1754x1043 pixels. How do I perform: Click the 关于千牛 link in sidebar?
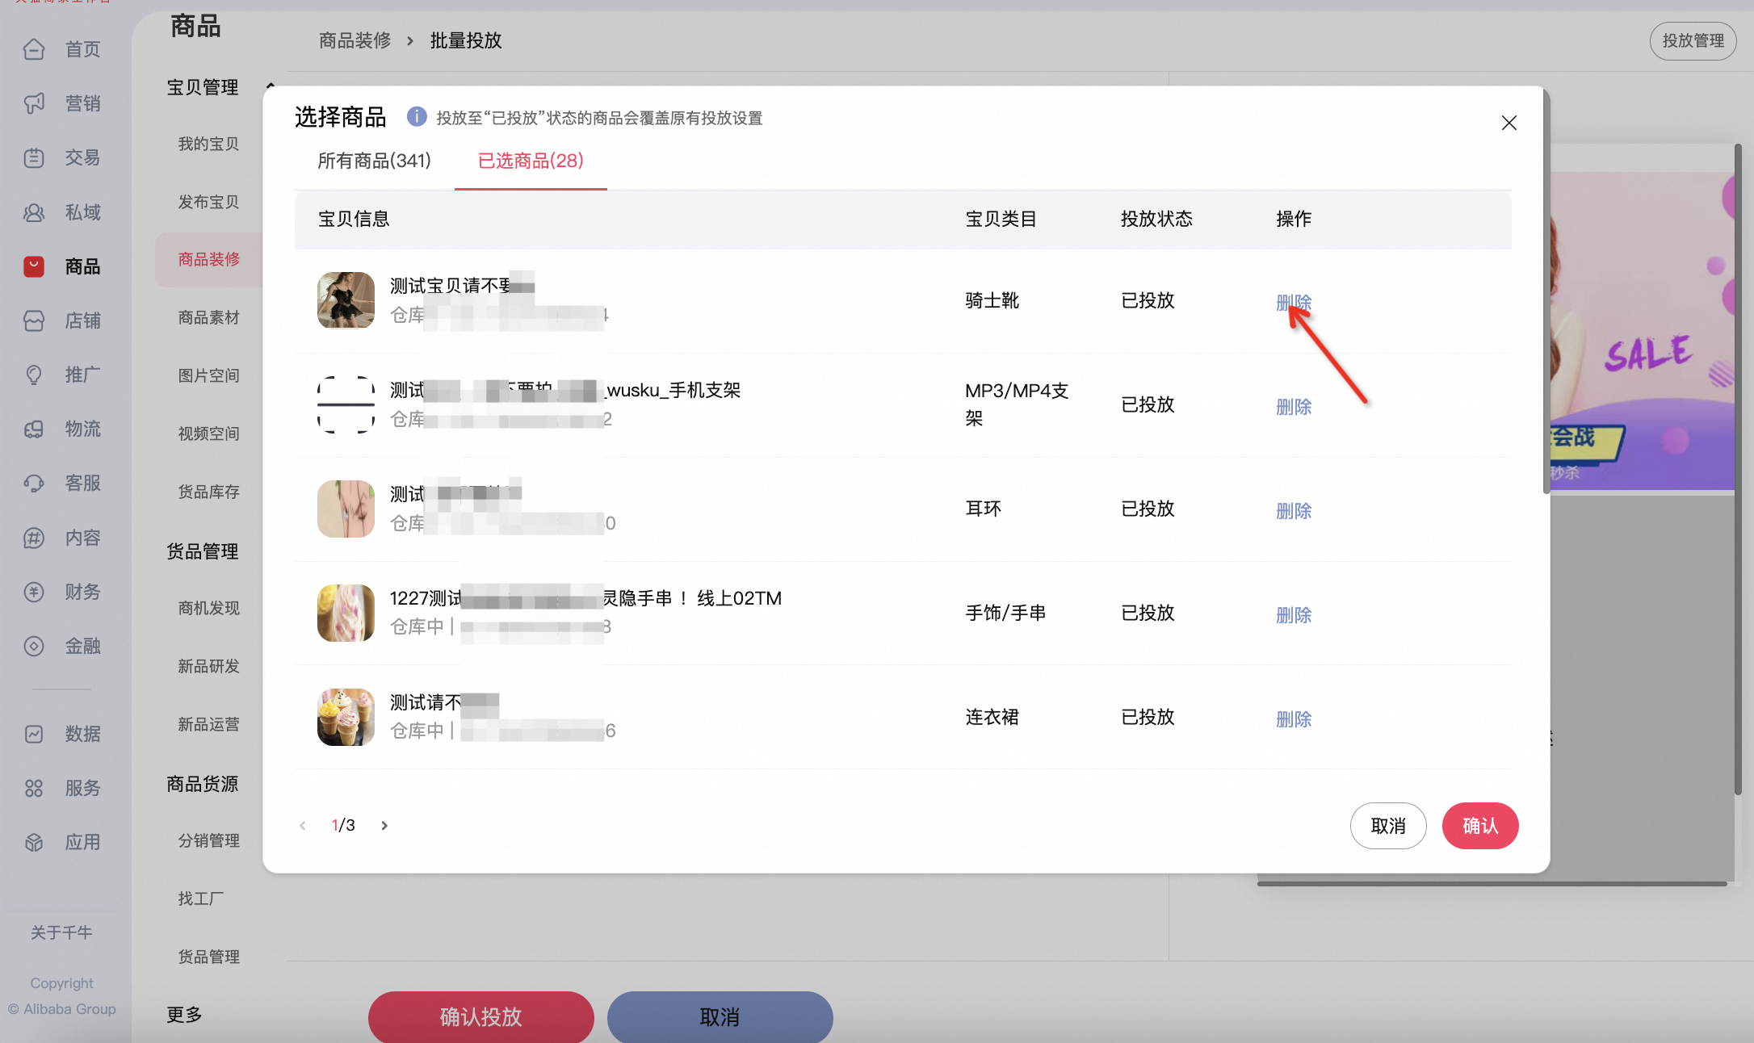pyautogui.click(x=61, y=932)
